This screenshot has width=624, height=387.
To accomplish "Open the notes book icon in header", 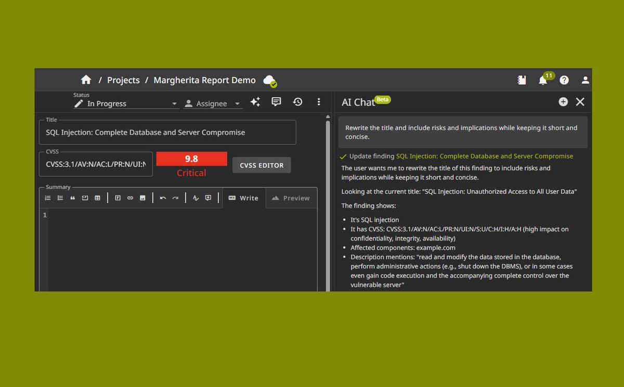I will pos(522,80).
